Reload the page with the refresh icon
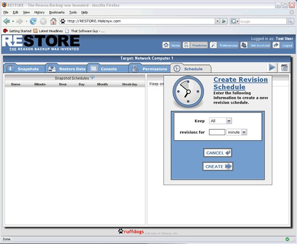This screenshot has width=297, height=244. pyautogui.click(x=33, y=21)
